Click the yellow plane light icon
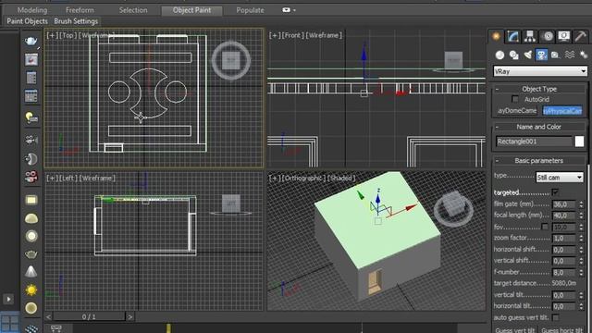 pyautogui.click(x=31, y=200)
